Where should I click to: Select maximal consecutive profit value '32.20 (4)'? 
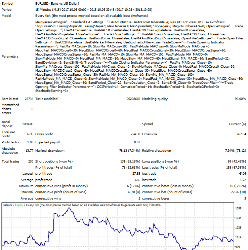tap(133, 192)
